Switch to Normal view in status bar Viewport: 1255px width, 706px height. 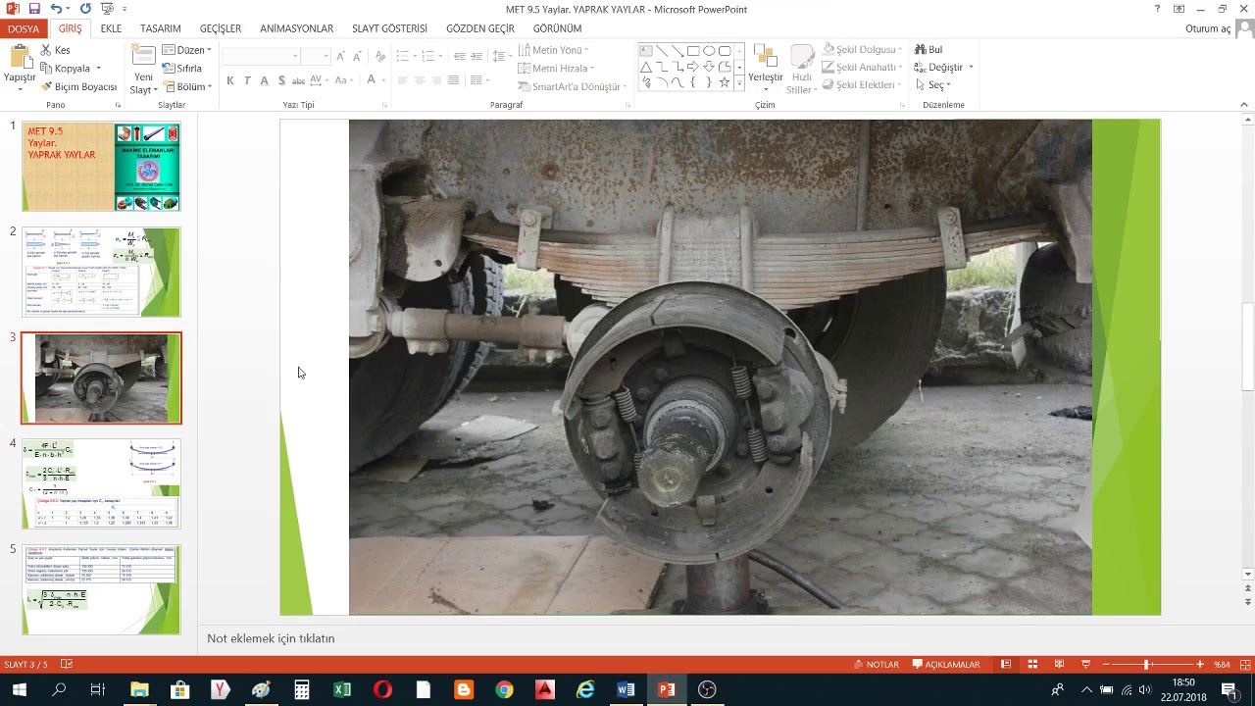(x=1006, y=664)
